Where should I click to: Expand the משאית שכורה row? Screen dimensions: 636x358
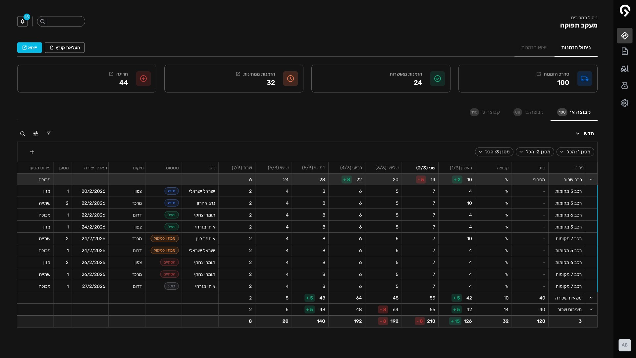[591, 298]
